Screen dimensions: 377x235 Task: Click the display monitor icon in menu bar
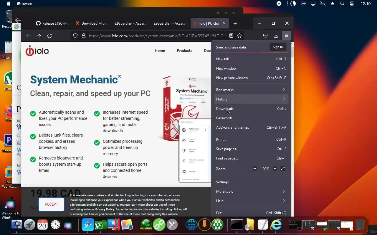pyautogui.click(x=313, y=4)
